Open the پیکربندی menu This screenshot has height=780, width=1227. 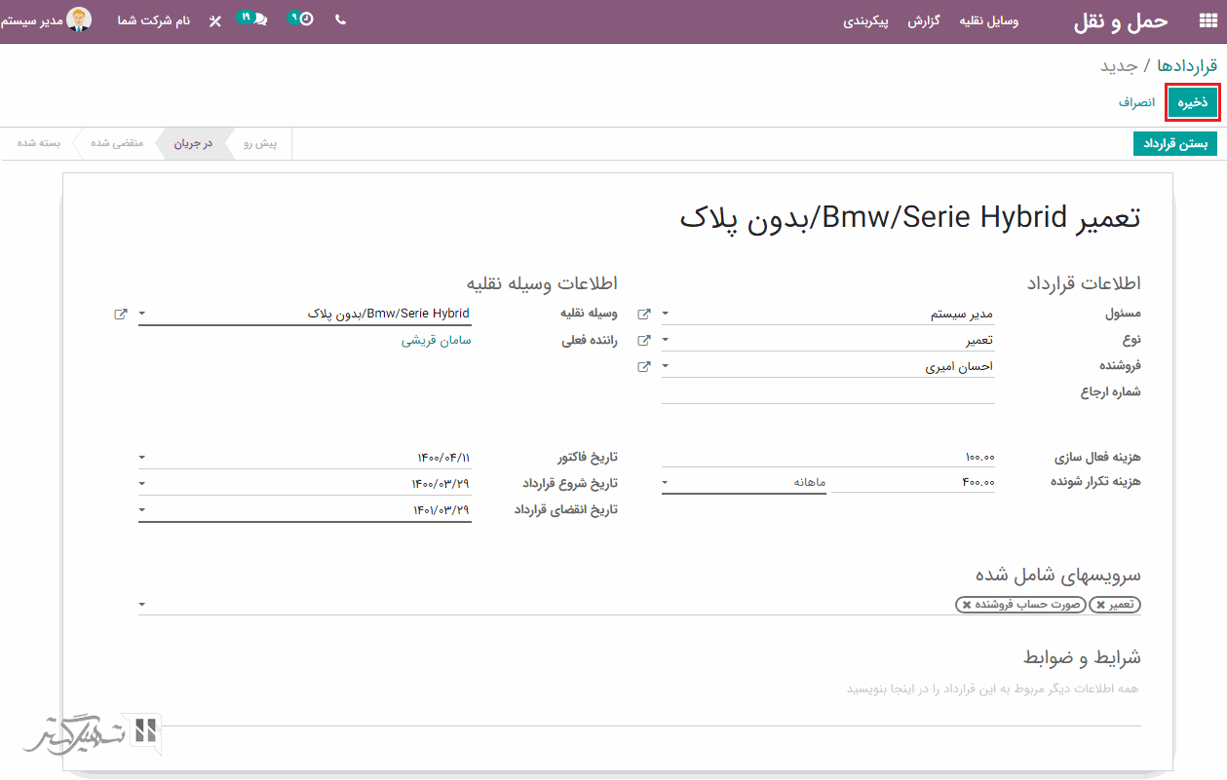point(865,20)
